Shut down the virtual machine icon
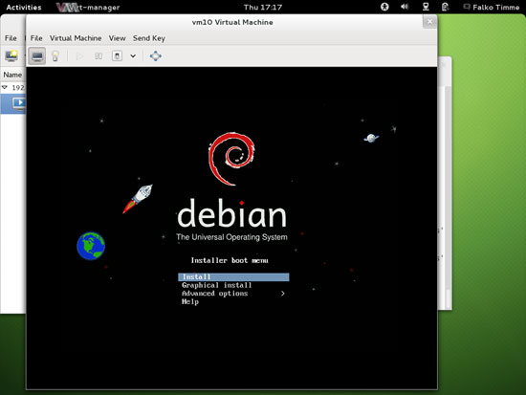The width and height of the screenshot is (526, 395). (117, 56)
